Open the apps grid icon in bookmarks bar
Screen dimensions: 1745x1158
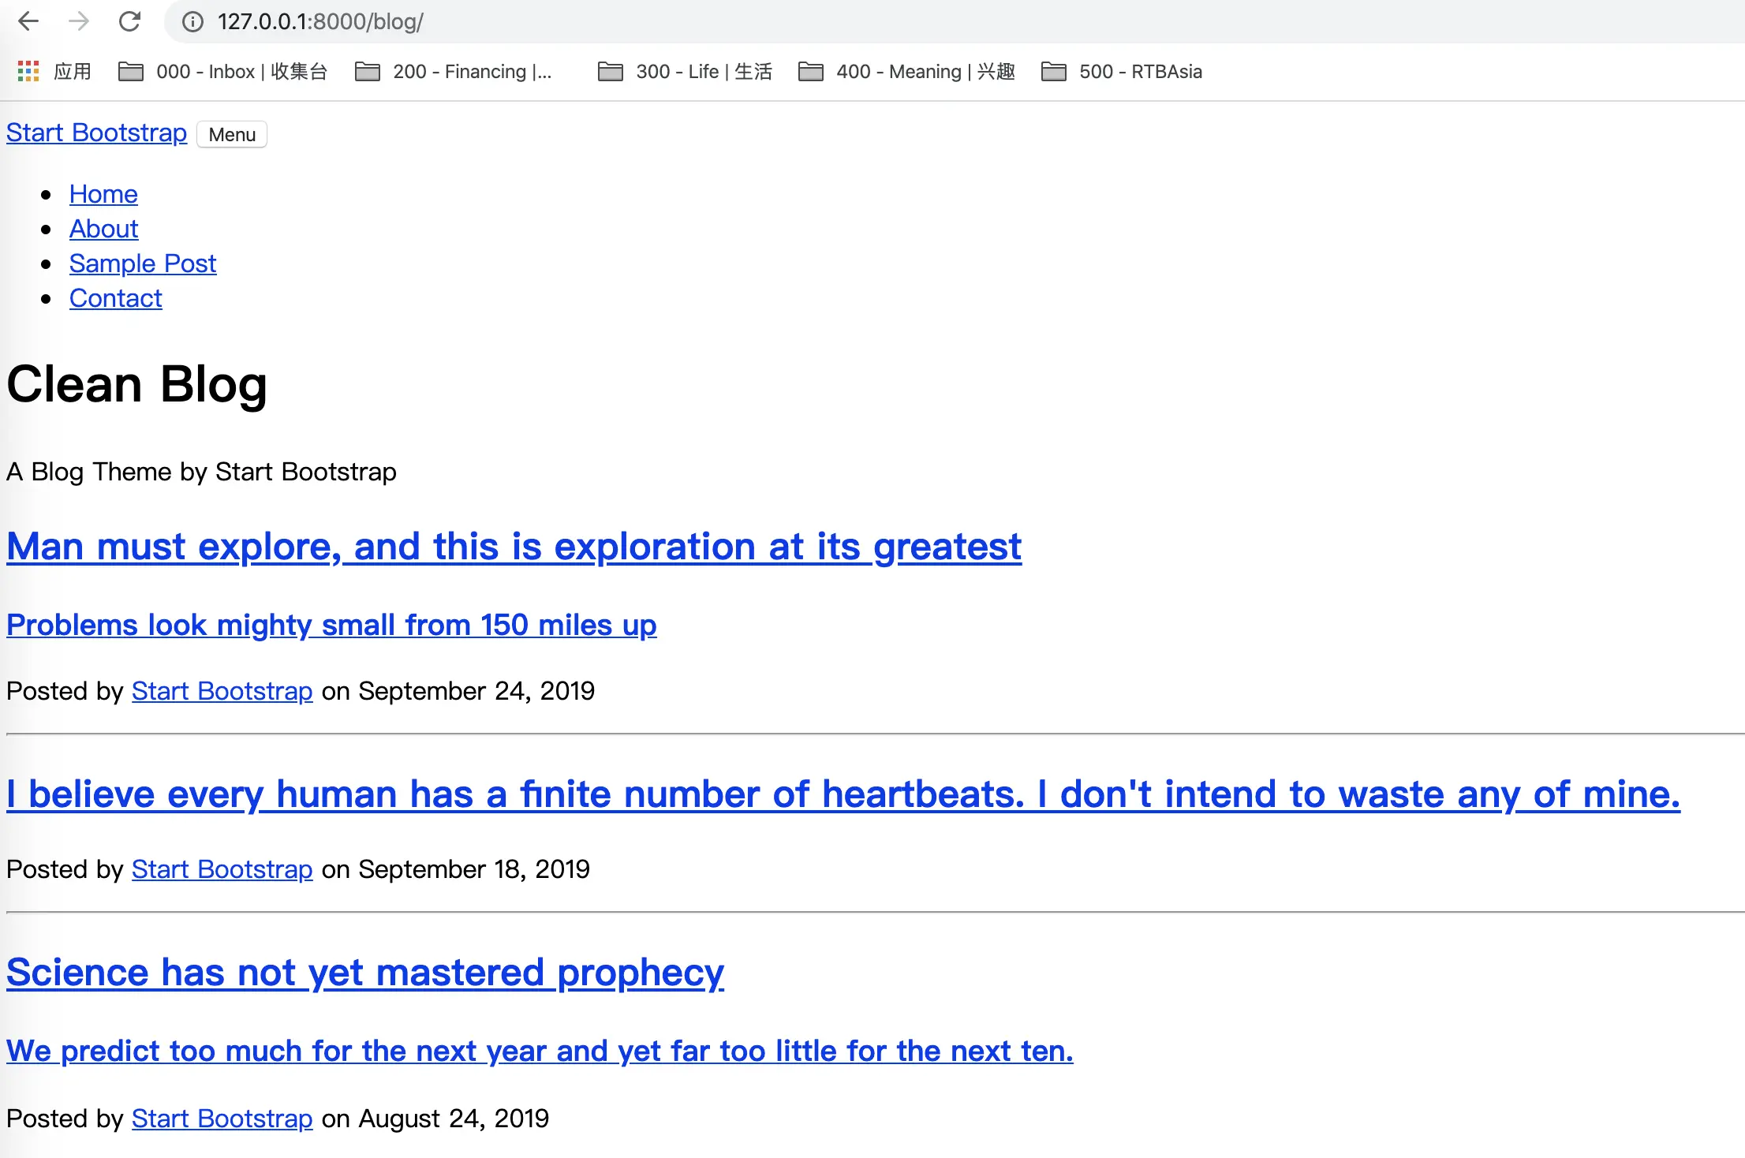pos(28,72)
